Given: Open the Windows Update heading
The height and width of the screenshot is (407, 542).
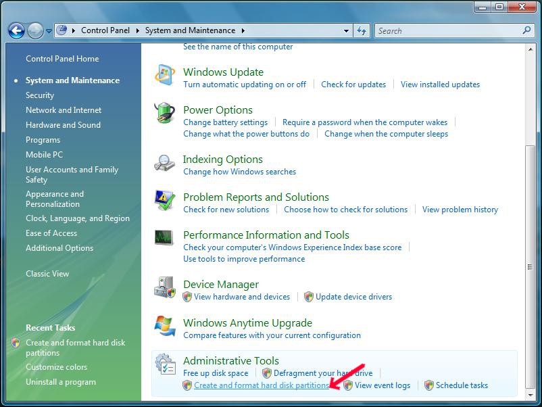Looking at the screenshot, I should point(223,72).
